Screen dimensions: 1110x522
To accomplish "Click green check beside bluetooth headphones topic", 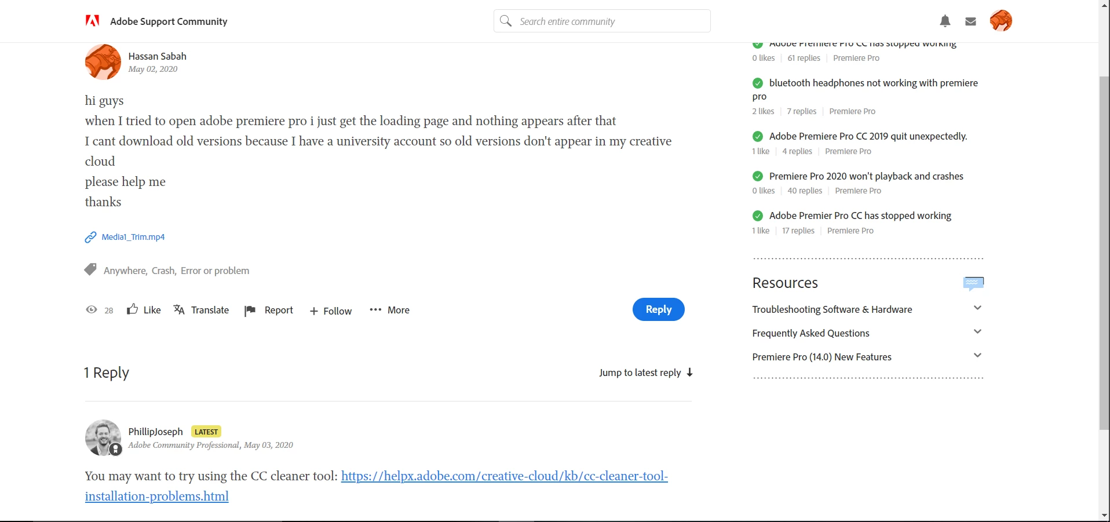I will tap(758, 83).
